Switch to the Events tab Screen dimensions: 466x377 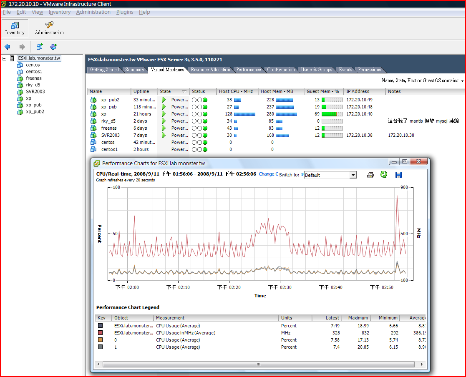(345, 70)
